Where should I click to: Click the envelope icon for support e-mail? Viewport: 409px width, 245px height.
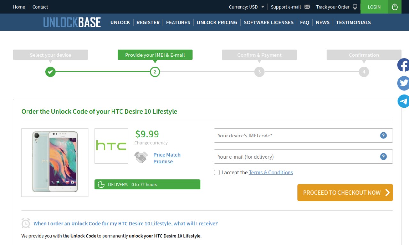click(307, 7)
